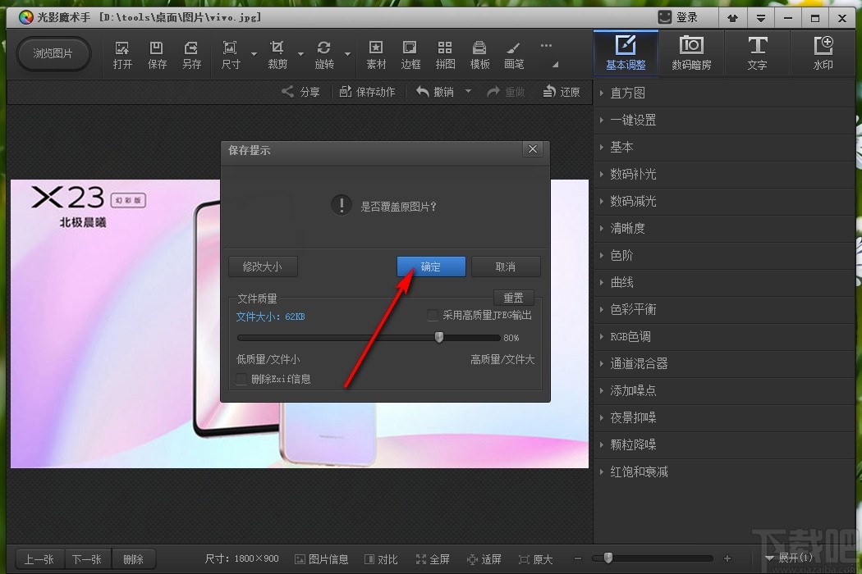The width and height of the screenshot is (862, 574).
Task: Enable 采用高质量JPEG输出 checkbox
Action: coord(433,315)
